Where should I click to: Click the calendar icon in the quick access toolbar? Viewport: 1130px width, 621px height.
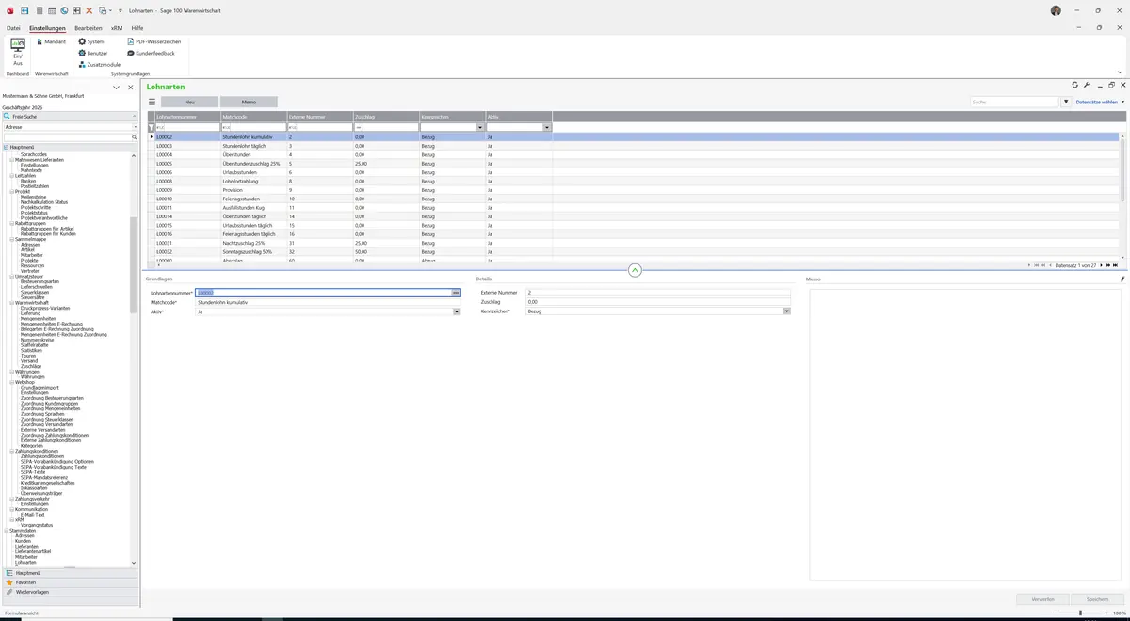coord(52,10)
